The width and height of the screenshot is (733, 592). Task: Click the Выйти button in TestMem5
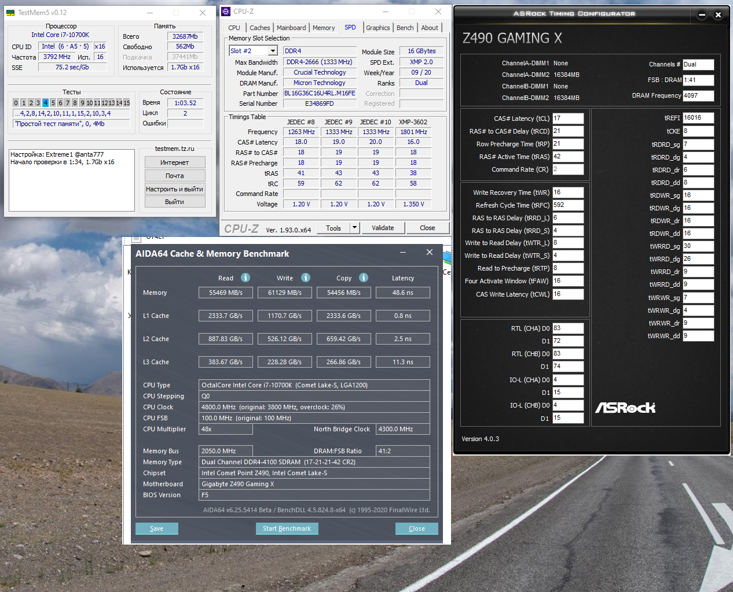coord(175,202)
